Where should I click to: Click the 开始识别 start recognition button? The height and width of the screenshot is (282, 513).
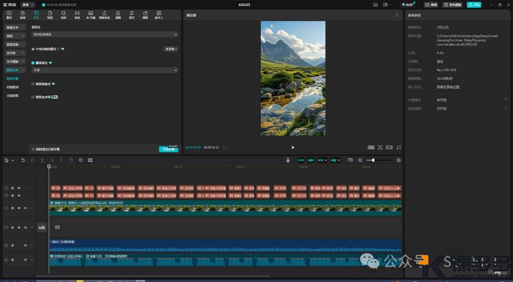coord(168,149)
